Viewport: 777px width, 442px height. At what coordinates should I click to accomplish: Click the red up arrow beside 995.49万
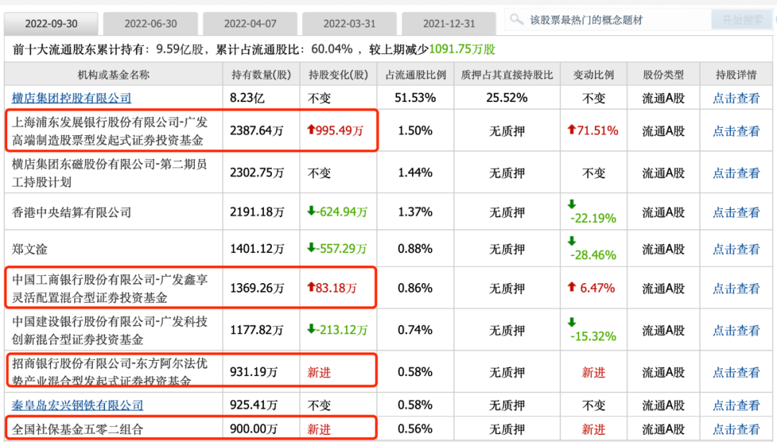(x=312, y=129)
